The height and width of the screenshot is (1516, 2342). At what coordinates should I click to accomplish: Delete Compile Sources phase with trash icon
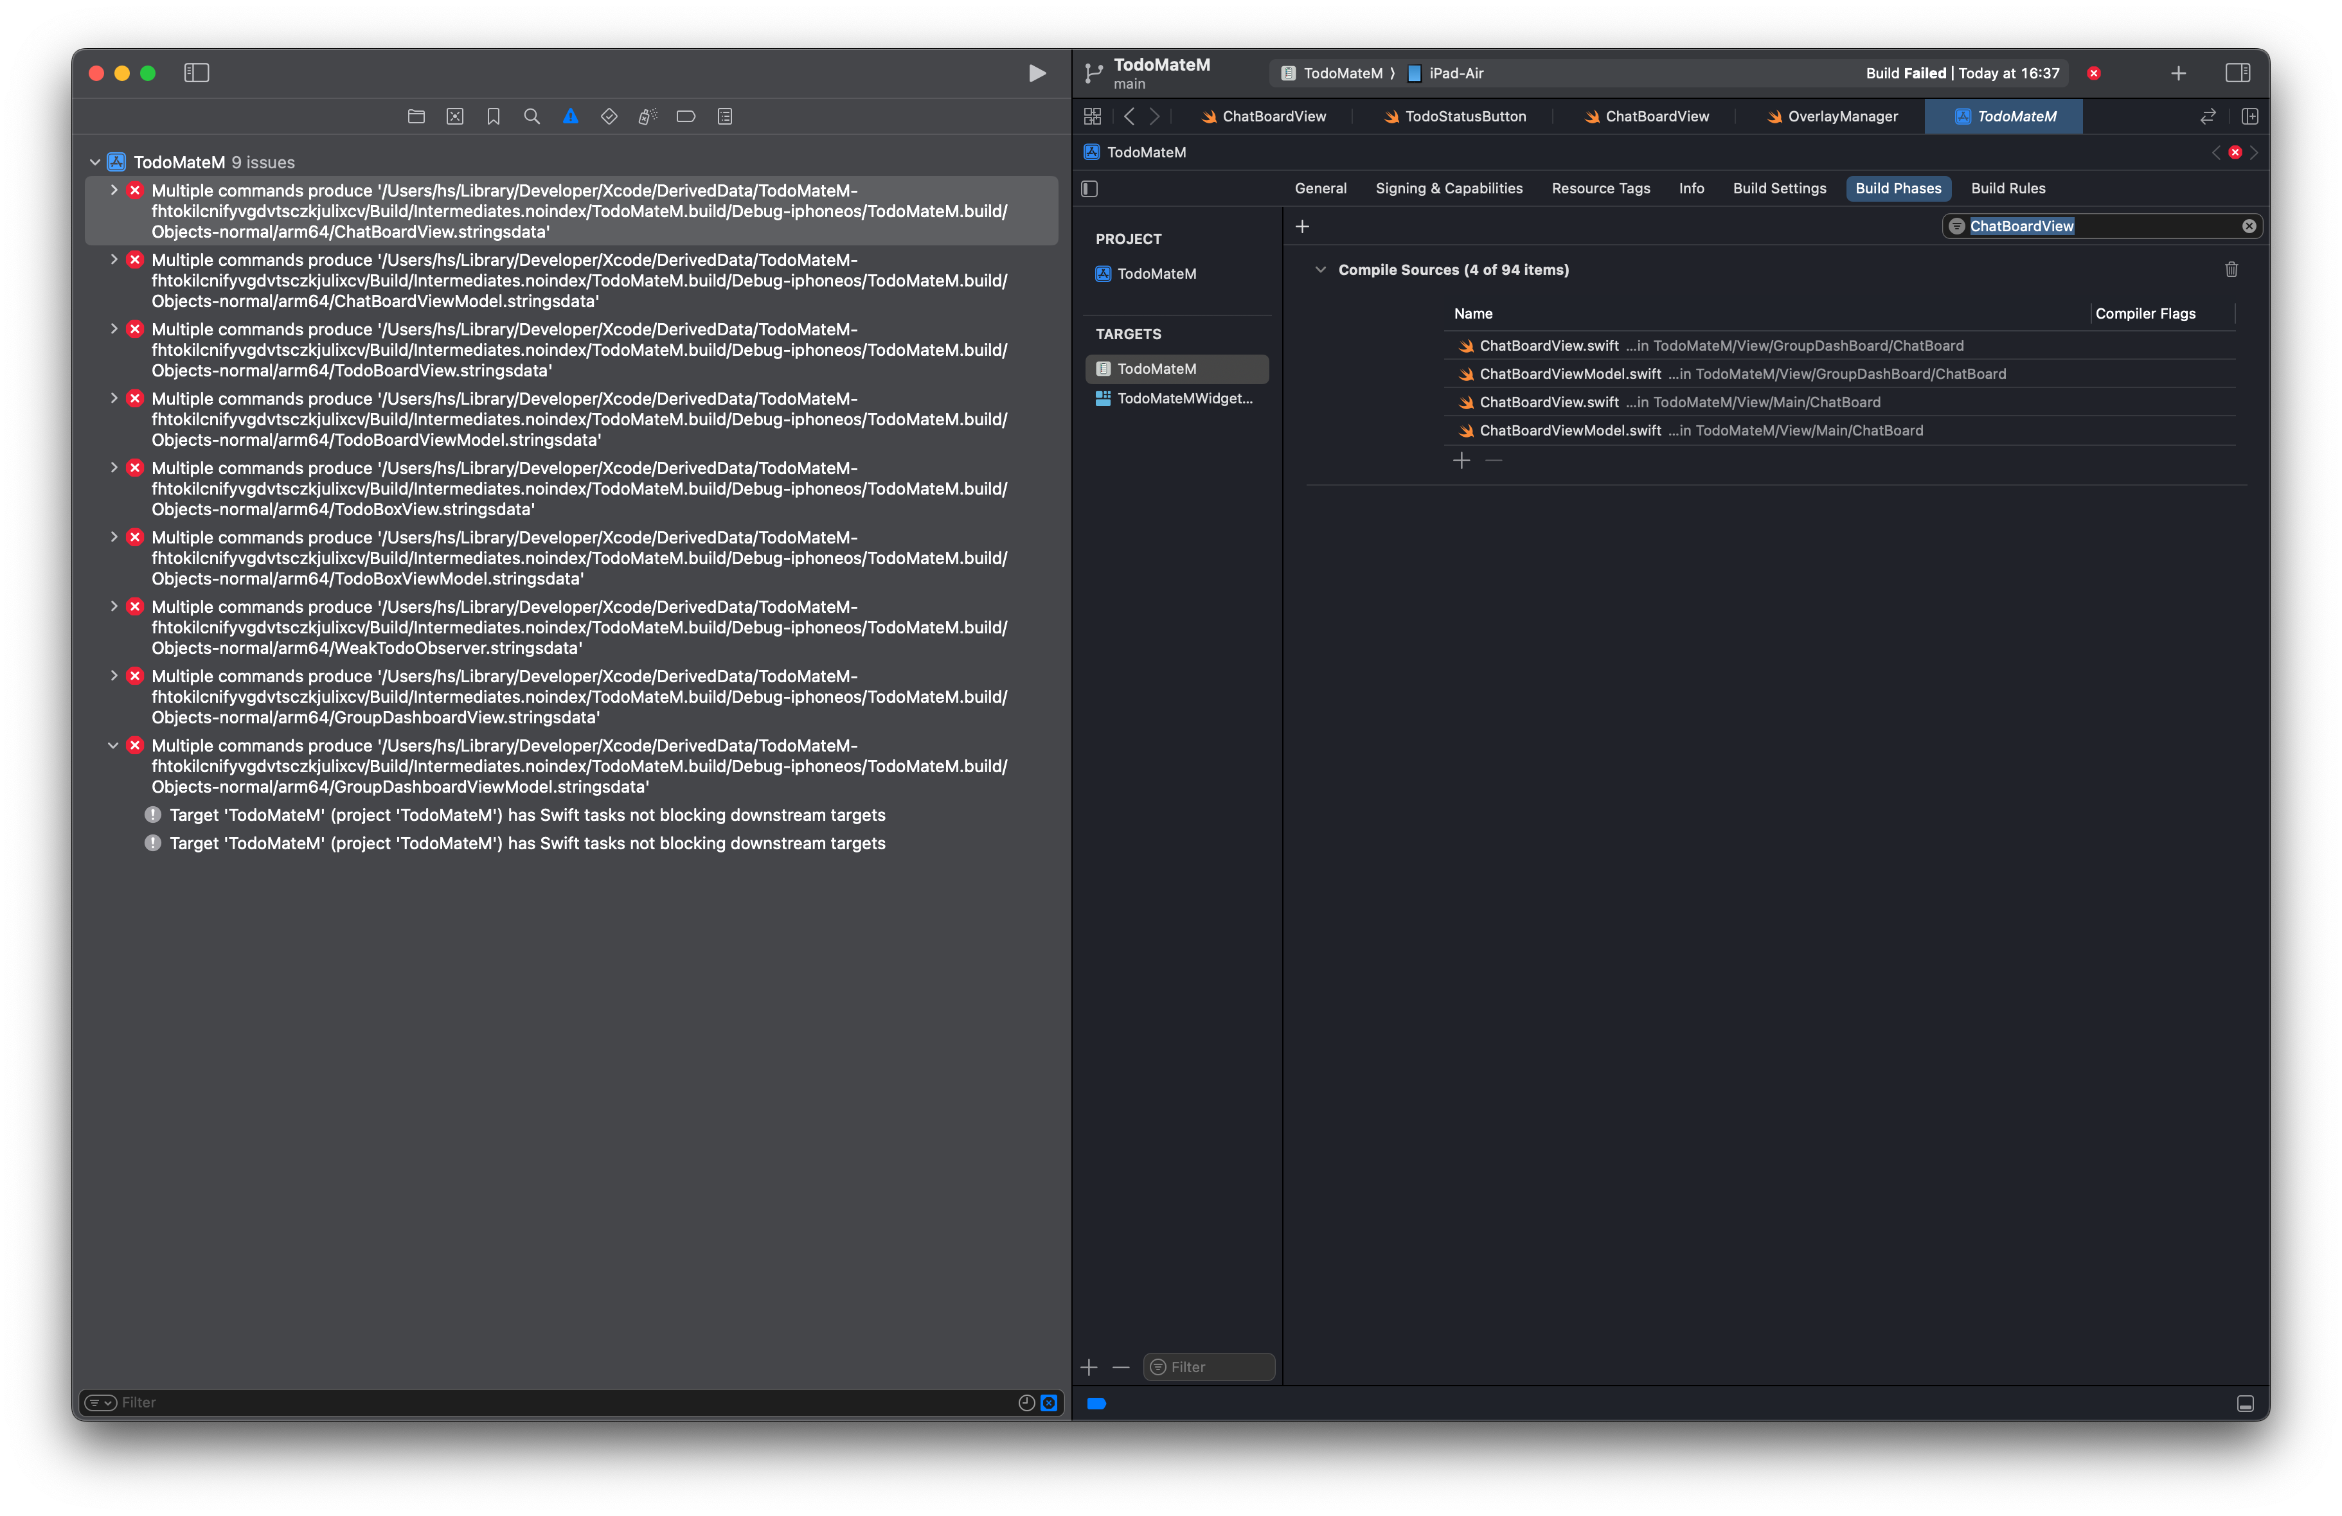click(x=2231, y=270)
